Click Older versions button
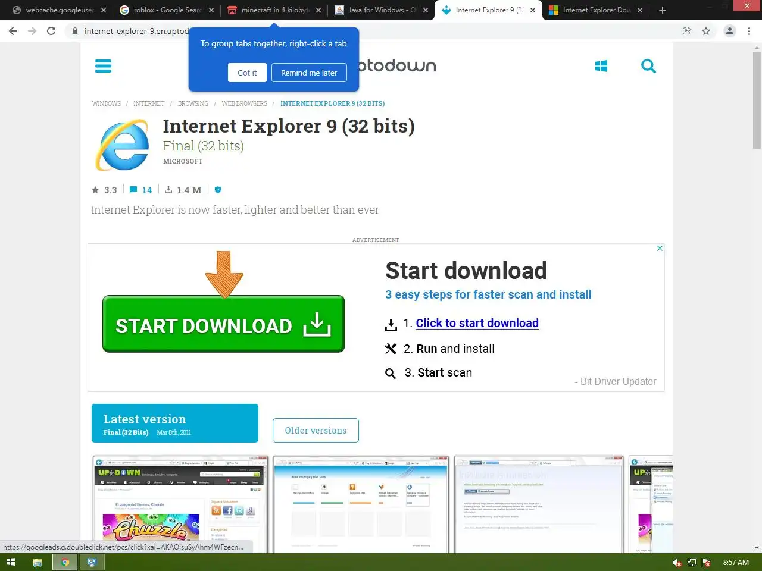The height and width of the screenshot is (571, 762). 316,430
